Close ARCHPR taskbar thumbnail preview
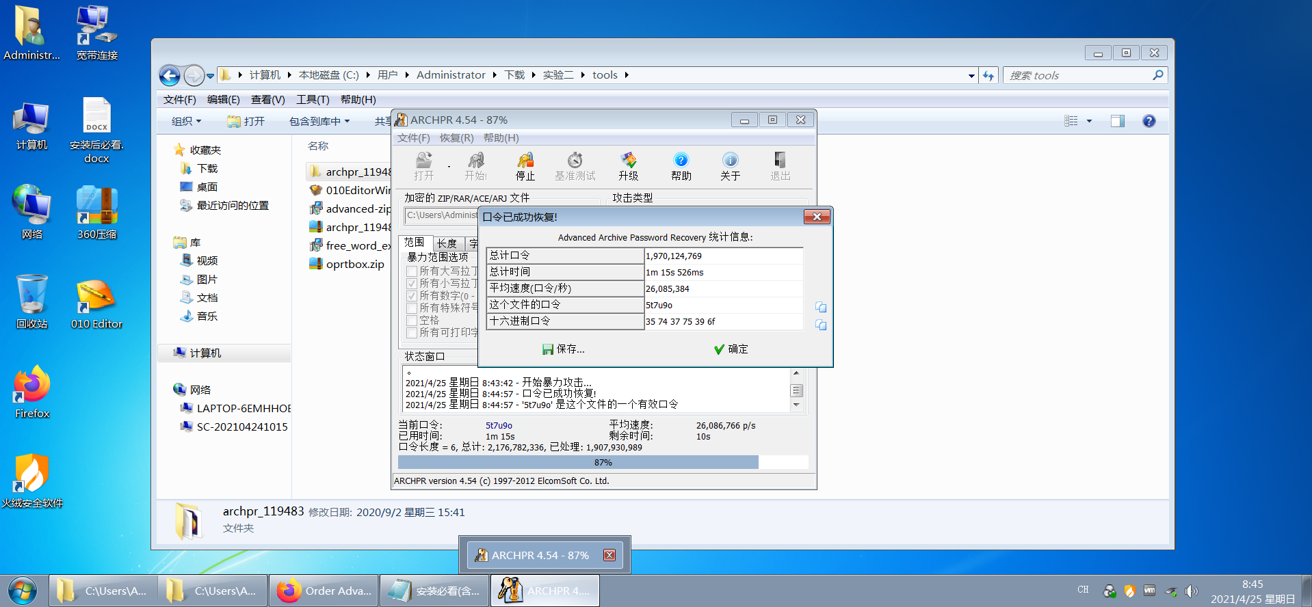Viewport: 1312px width, 607px height. point(609,555)
